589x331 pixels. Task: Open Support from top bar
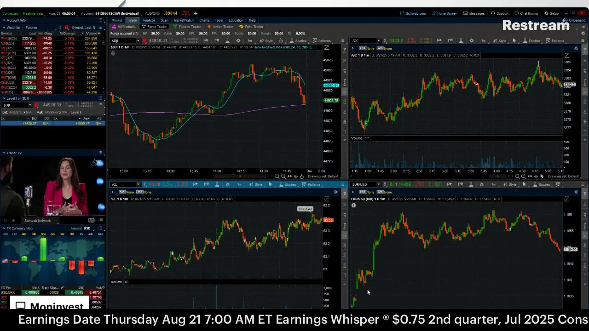500,13
